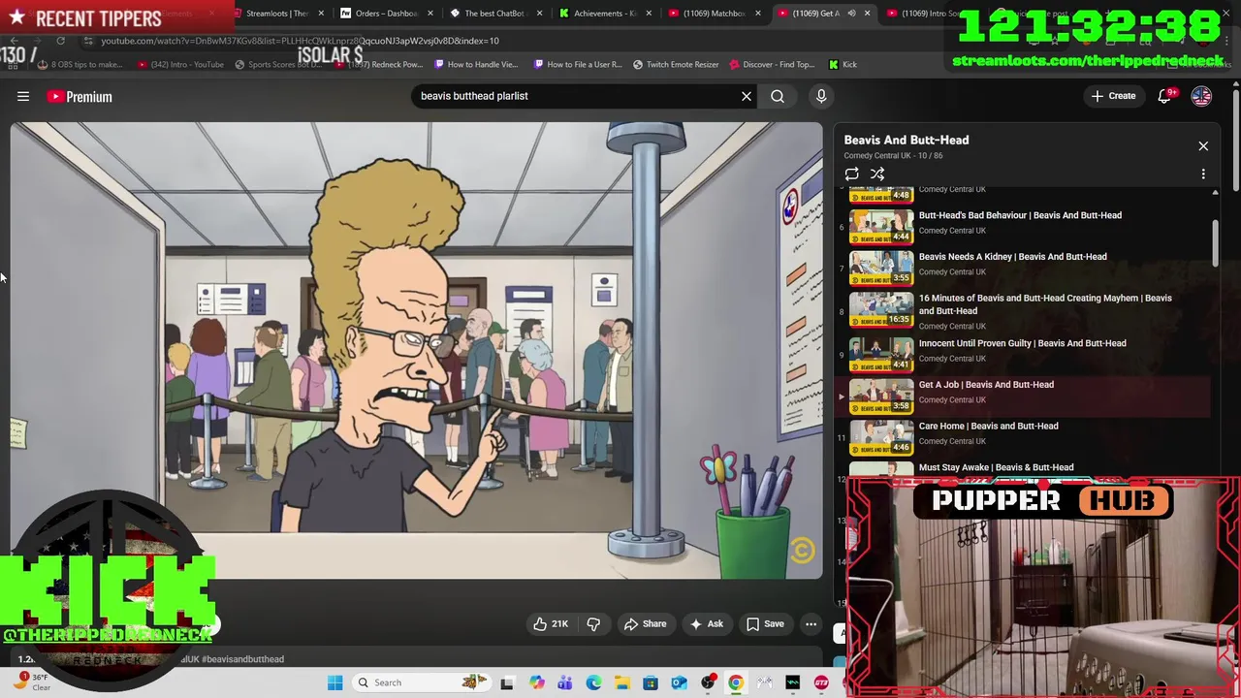Close the Beavis And Butt-Head playlist panel
This screenshot has width=1241, height=698.
pos(1203,146)
